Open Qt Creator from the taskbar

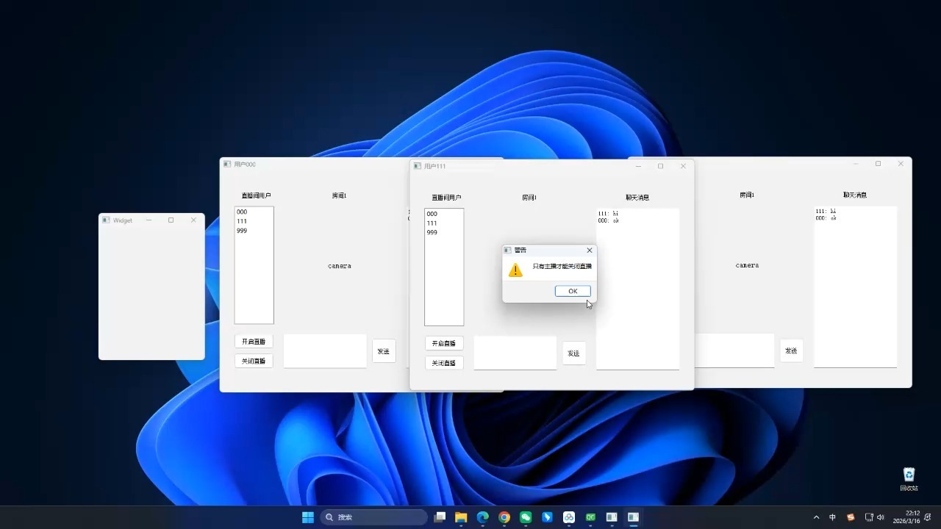[590, 517]
